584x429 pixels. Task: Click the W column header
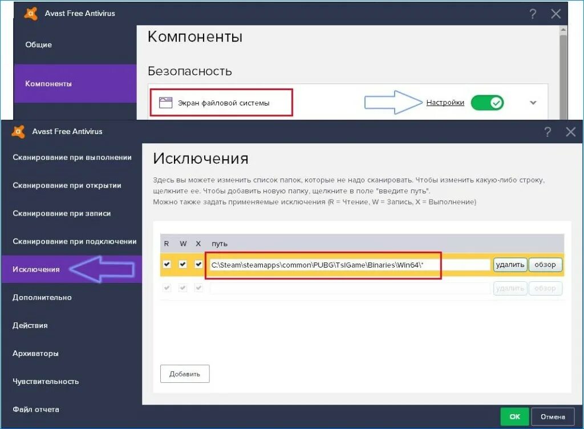pyautogui.click(x=183, y=244)
